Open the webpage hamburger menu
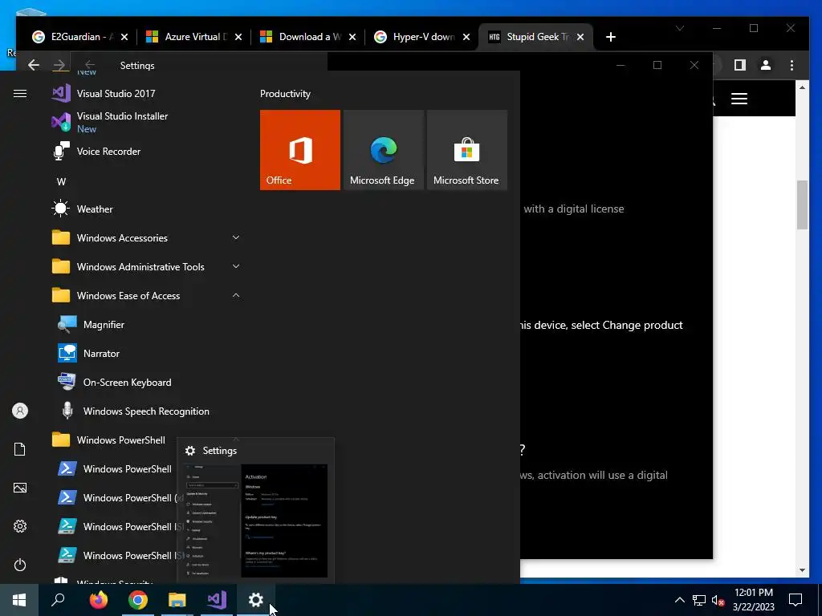The height and width of the screenshot is (616, 822). coord(739,99)
